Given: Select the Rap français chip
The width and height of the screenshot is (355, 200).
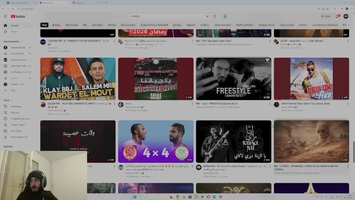Looking at the screenshot, I should pos(72,25).
